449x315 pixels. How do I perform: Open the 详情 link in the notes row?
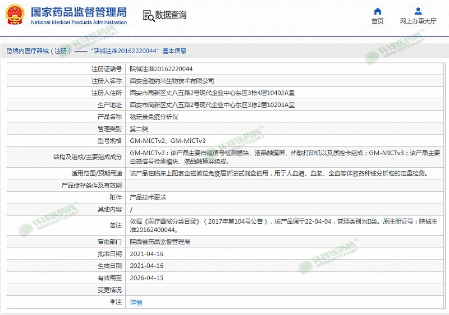[136, 302]
